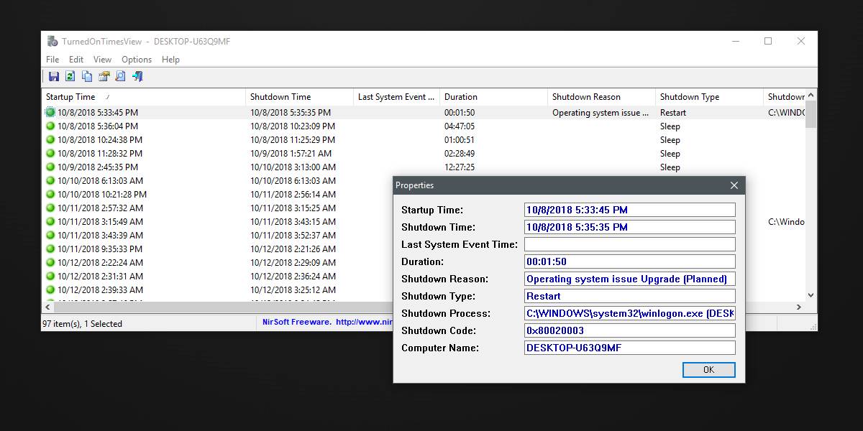Click green icon of 10/12/2018 2:39:33 AM row
This screenshot has height=431, width=863.
pyautogui.click(x=50, y=289)
